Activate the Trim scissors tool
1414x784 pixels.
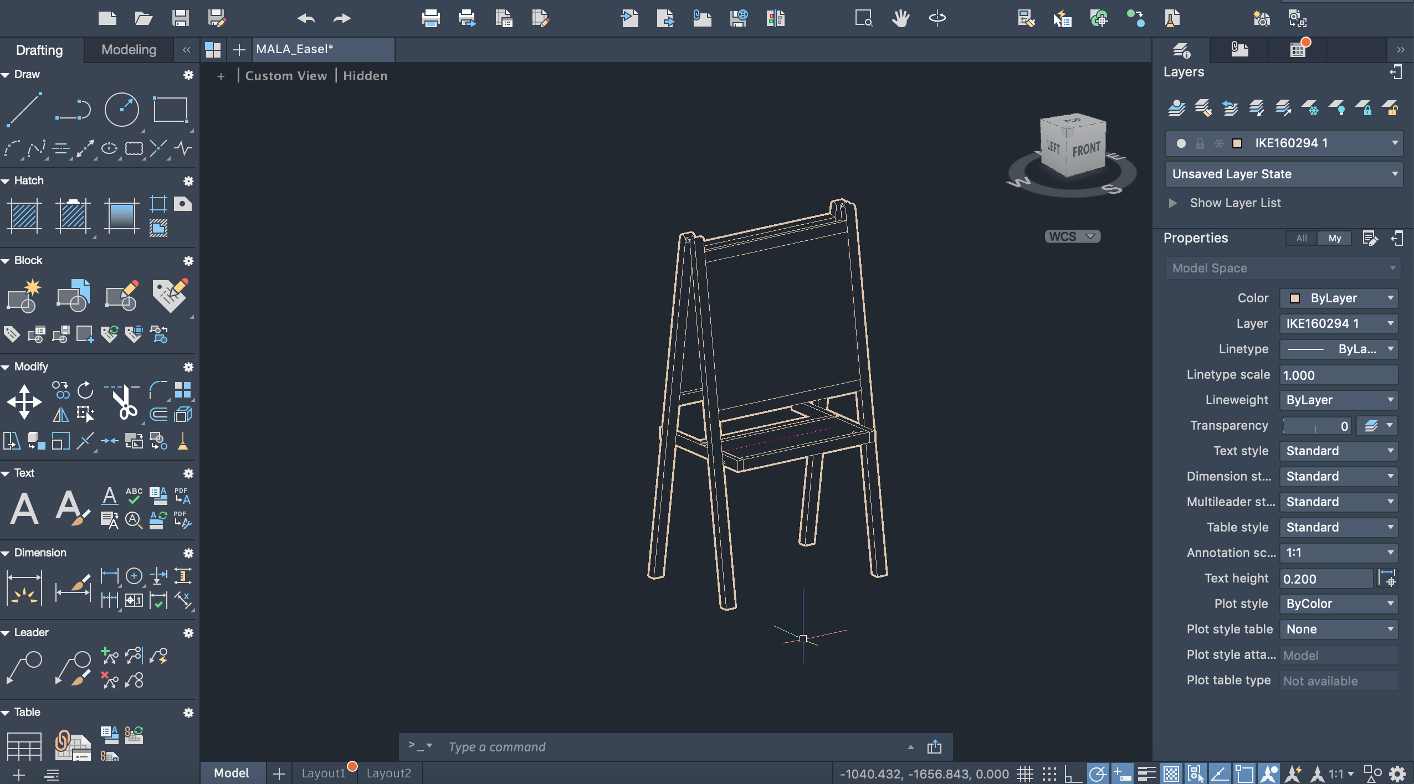point(125,401)
